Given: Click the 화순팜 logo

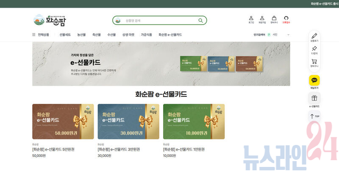Looking at the screenshot, I should [50, 20].
